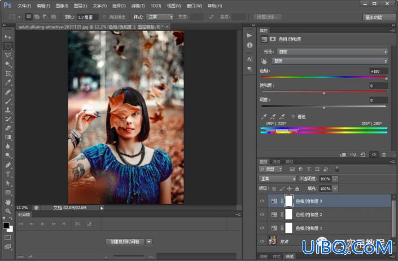Screen dimensions: 398x261
Task: Hide the Hue/Saturation 1 layer
Action: tap(262, 228)
